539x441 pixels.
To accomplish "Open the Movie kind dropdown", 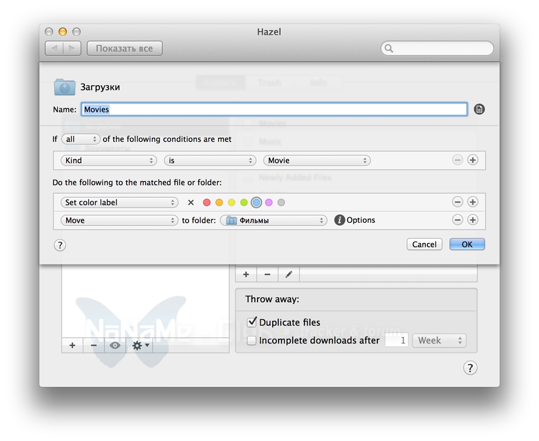I will point(316,160).
